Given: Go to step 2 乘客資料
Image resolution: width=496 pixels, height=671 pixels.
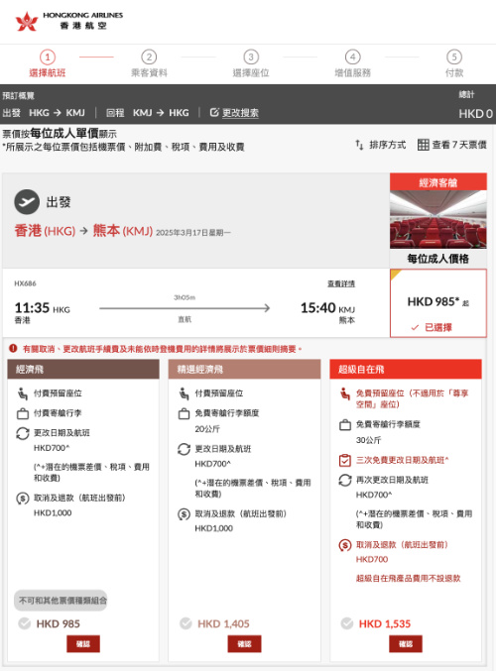Looking at the screenshot, I should coord(149,64).
